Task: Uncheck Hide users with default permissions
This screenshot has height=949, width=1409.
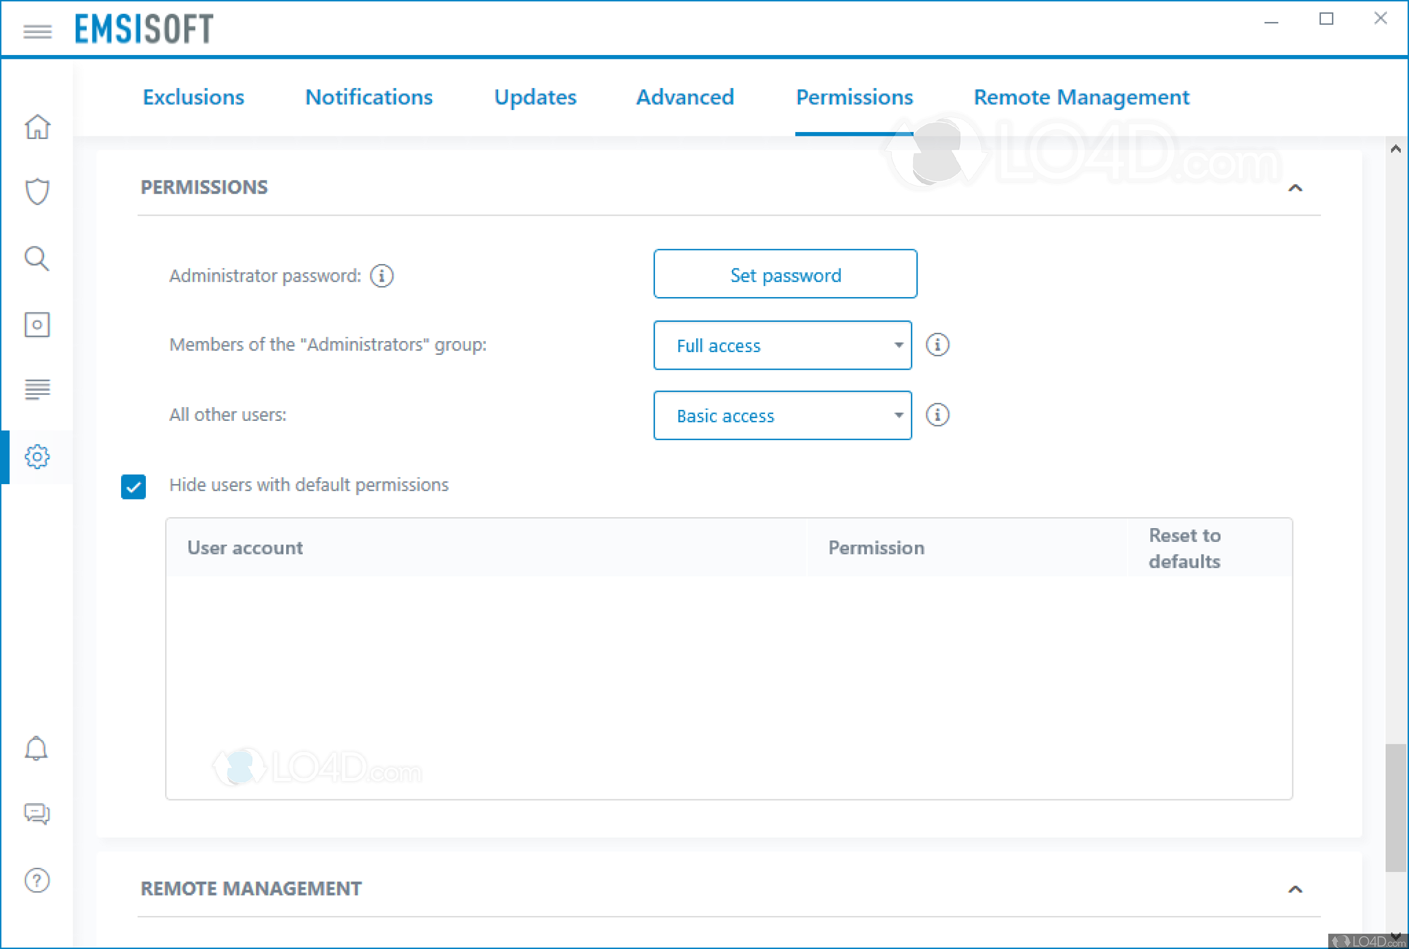Action: click(133, 487)
